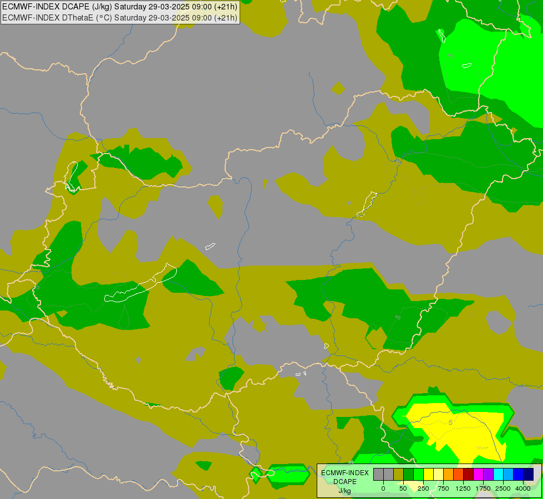Click the legend's J/kg unit label

[x=344, y=491]
